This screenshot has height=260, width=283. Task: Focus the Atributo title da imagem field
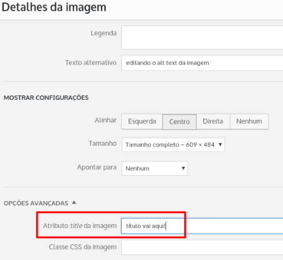click(x=202, y=226)
